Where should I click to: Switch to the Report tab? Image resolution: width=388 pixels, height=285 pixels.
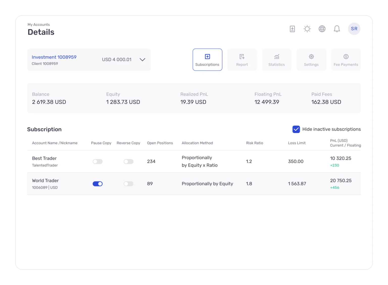coord(242,60)
